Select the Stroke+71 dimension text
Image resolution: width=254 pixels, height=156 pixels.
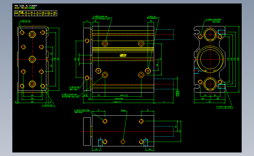point(117,102)
